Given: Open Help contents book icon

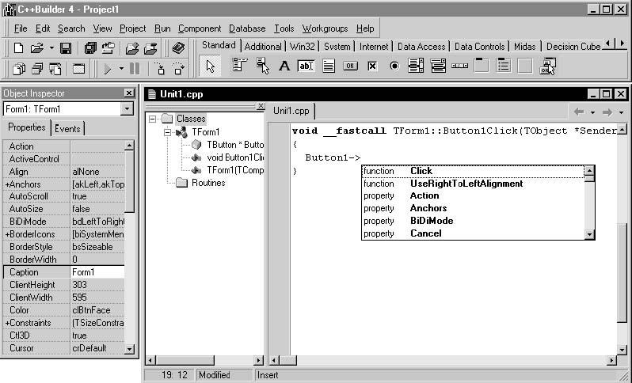Looking at the screenshot, I should point(178,48).
